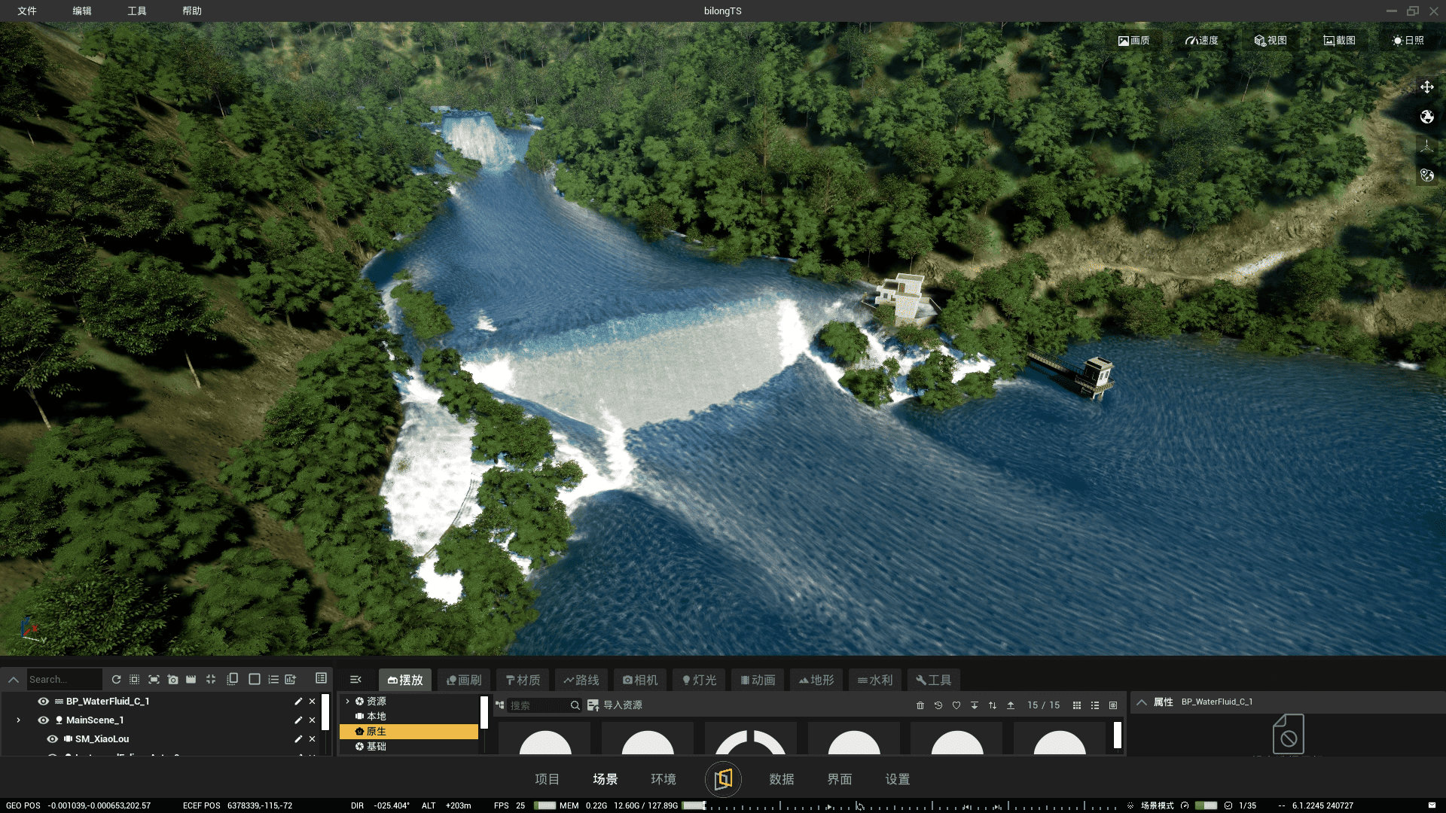
Task: Click the 导入资源 import button
Action: (615, 705)
